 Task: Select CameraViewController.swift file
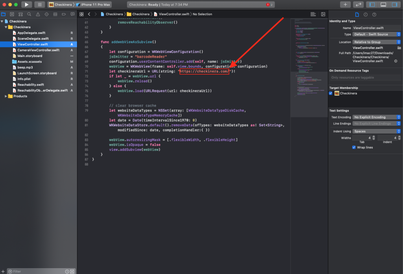(39, 50)
